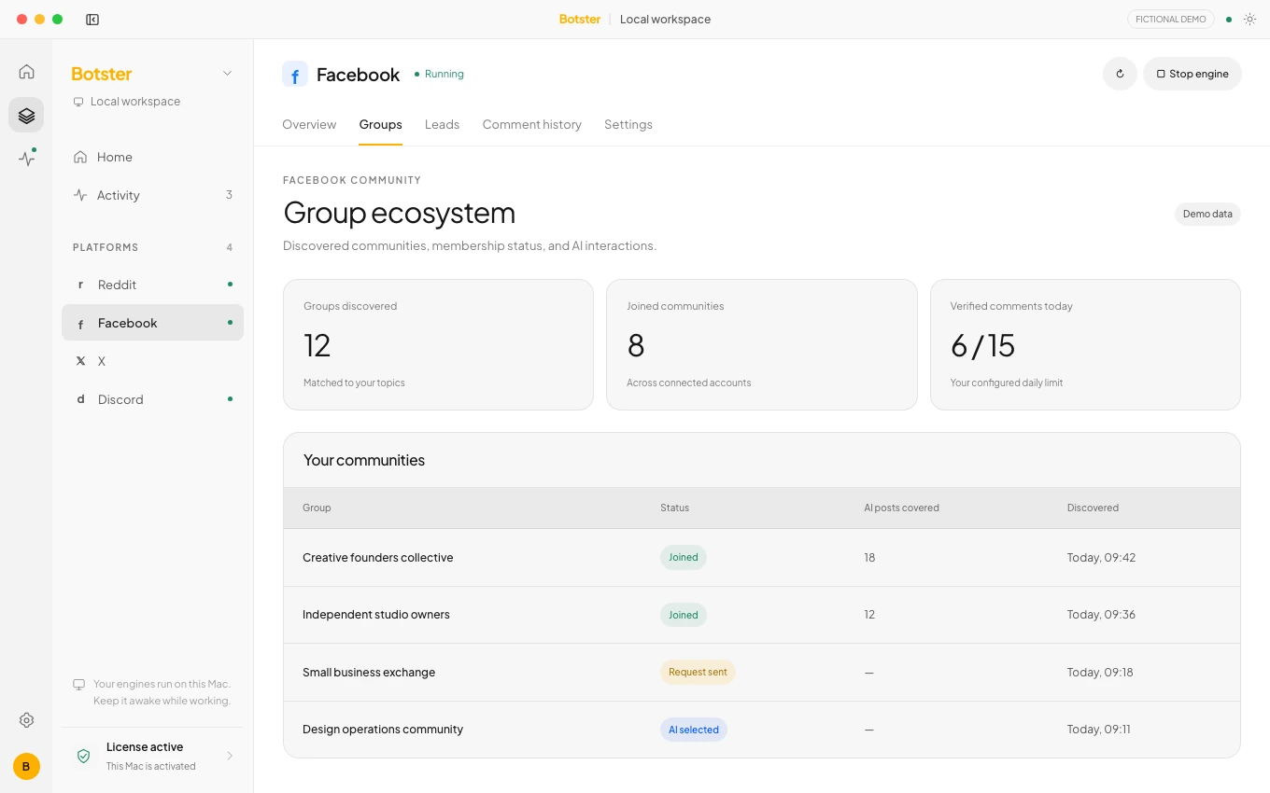Click the yellow B profile avatar

click(26, 767)
